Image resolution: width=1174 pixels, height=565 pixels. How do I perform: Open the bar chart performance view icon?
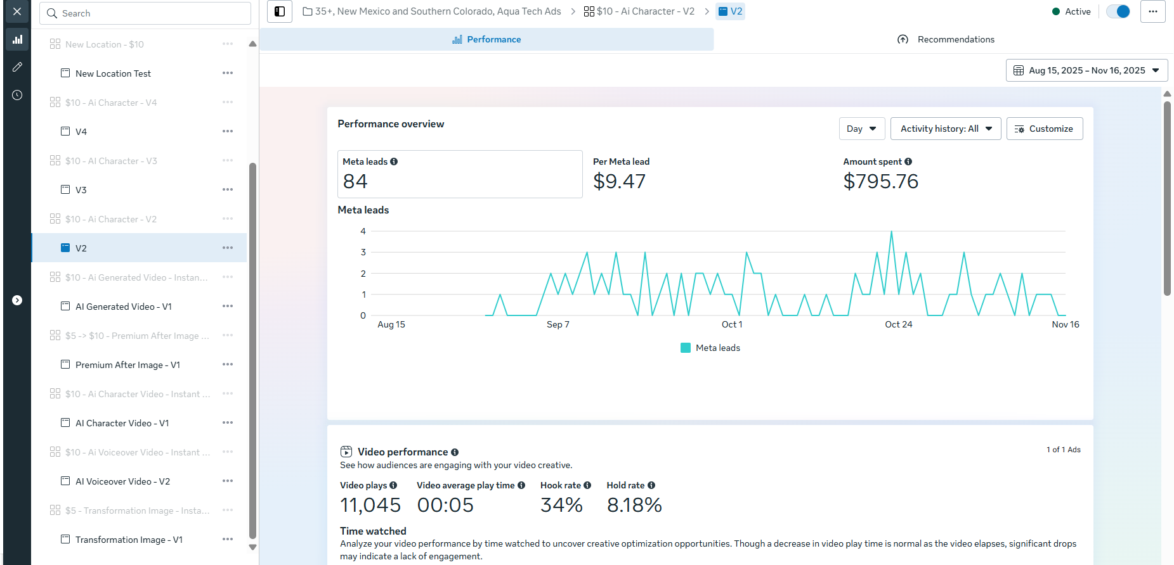pos(17,39)
